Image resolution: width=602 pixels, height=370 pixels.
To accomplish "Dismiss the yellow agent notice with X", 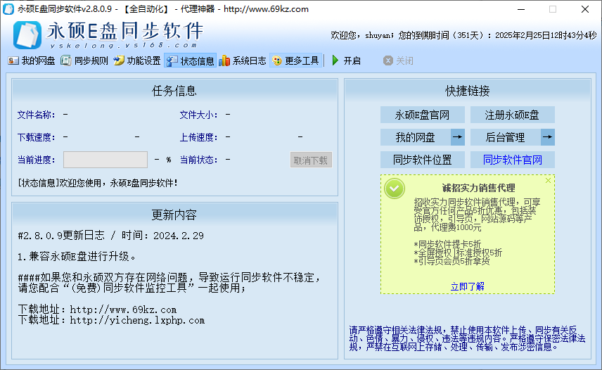I will pyautogui.click(x=549, y=181).
